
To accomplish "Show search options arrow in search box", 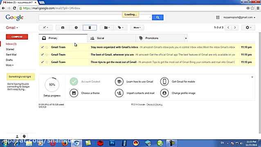I will click(x=150, y=17).
